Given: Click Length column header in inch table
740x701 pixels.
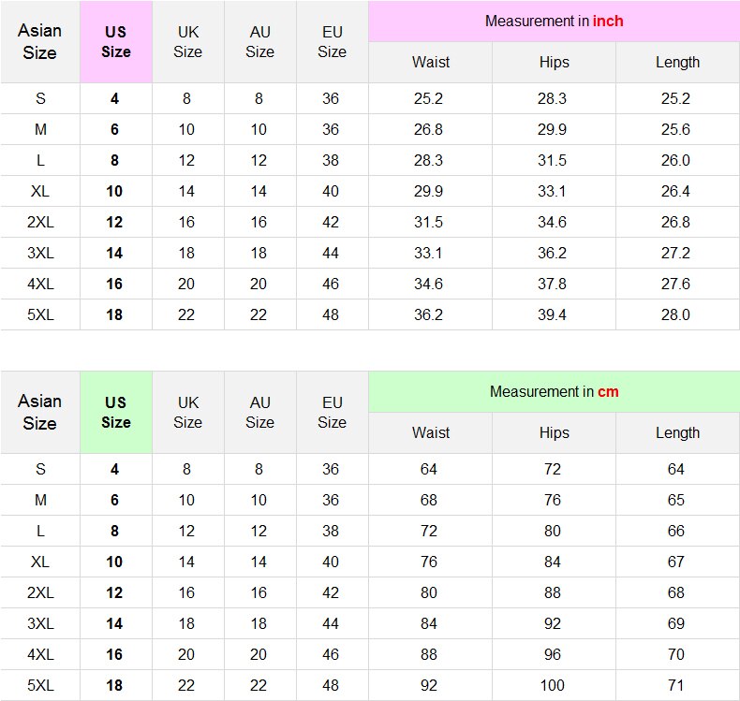Looking at the screenshot, I should 677,62.
